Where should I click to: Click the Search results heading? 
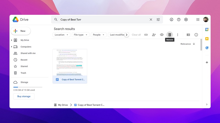[64, 29]
